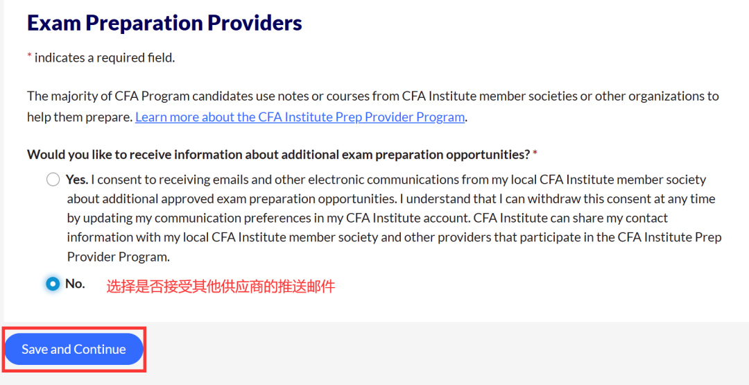Viewport: 749px width, 385px height.
Task: Click the red outline around Save and Continue
Action: pos(74,350)
